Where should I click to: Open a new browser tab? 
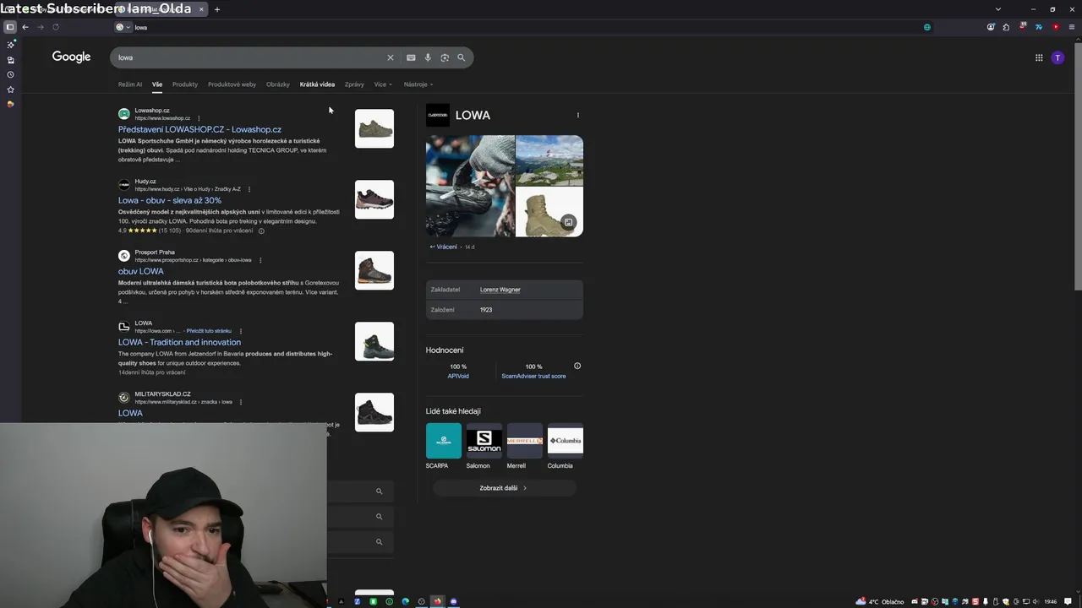click(x=217, y=9)
